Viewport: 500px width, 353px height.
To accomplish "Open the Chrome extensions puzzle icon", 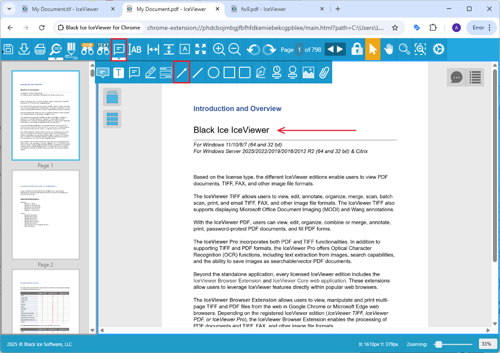I will click(433, 28).
